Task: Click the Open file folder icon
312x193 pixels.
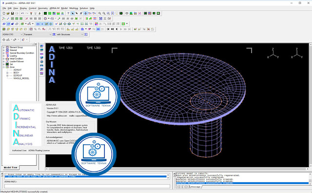Action: click(8, 13)
